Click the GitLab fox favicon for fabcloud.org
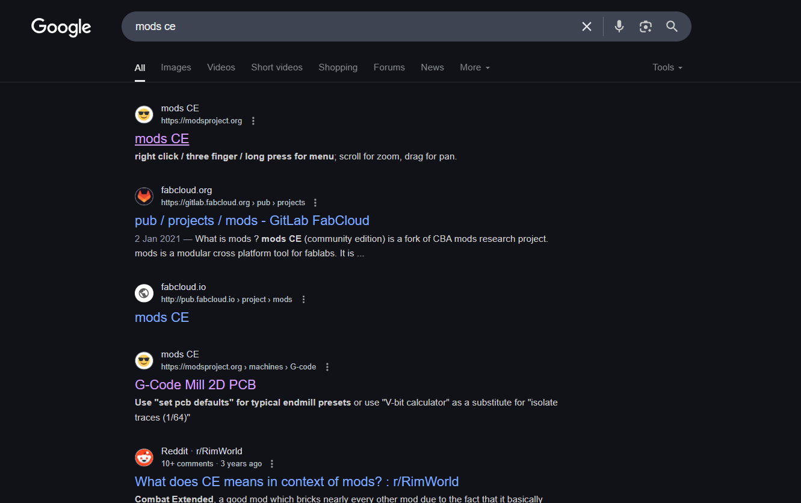Image resolution: width=801 pixels, height=503 pixels. pyautogui.click(x=144, y=196)
